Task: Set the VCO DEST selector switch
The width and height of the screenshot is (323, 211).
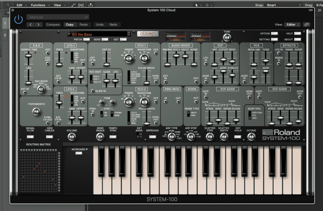Action: [x=91, y=79]
